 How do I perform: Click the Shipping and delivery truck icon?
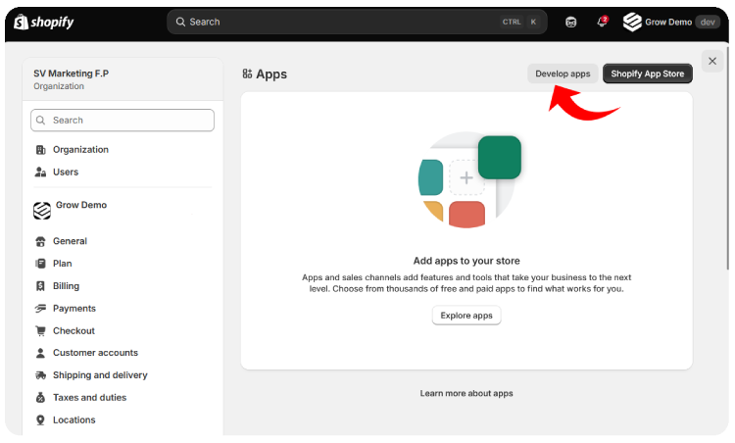coord(41,375)
